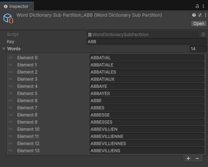Grab the drag handle of Element 6
The image size is (208, 167).
click(10, 100)
